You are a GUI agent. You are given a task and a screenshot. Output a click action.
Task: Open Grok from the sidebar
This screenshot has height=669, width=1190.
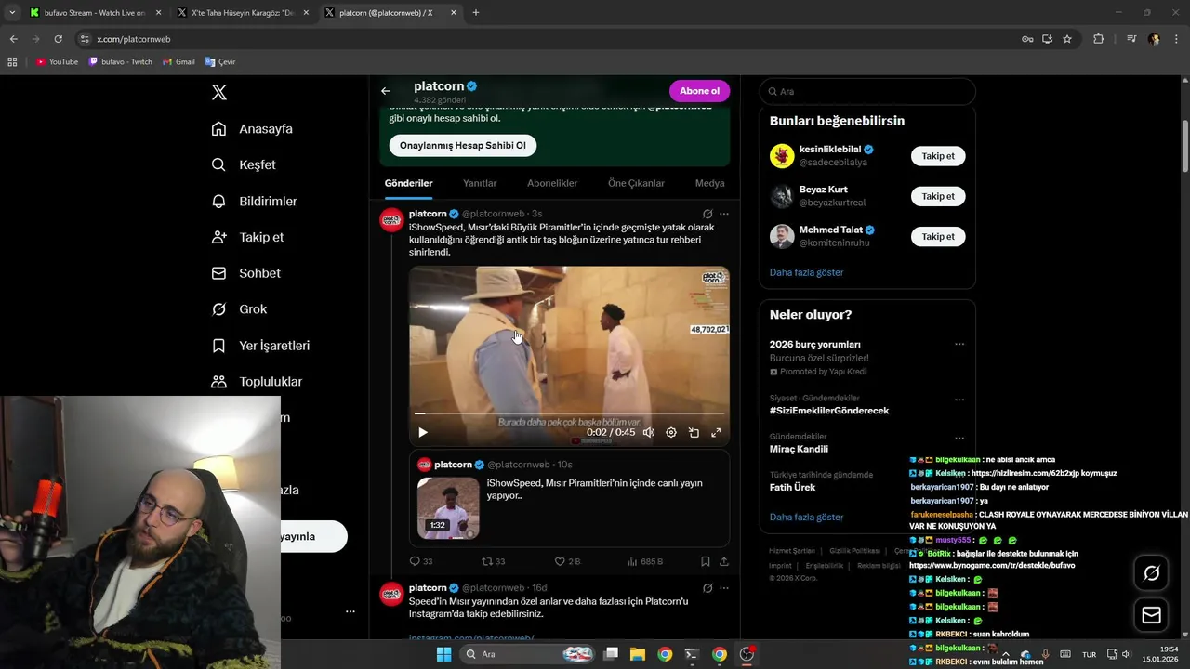tap(239, 309)
